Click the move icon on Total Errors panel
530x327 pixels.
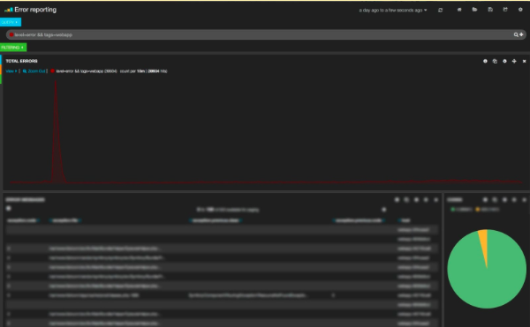point(514,61)
